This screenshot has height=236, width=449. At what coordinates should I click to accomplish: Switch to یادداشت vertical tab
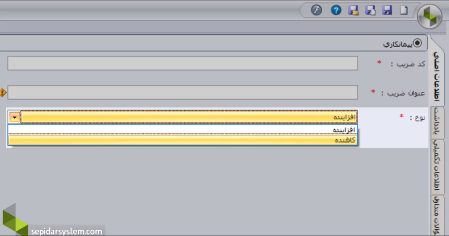pos(438,123)
